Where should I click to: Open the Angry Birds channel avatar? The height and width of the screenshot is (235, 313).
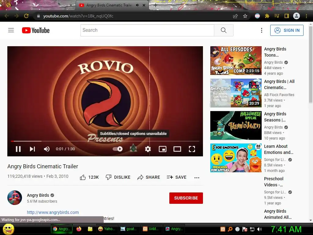(15, 198)
